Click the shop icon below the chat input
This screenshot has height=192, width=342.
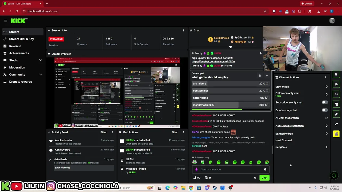pos(206,178)
